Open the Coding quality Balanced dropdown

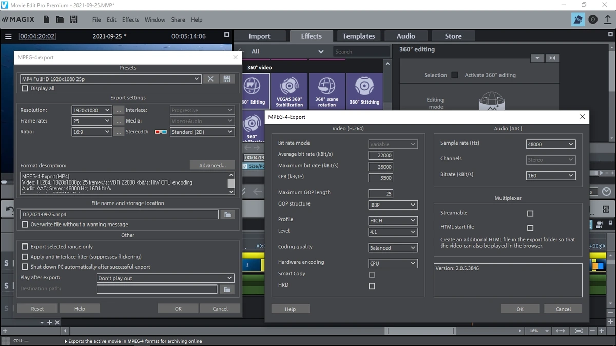[393, 248]
